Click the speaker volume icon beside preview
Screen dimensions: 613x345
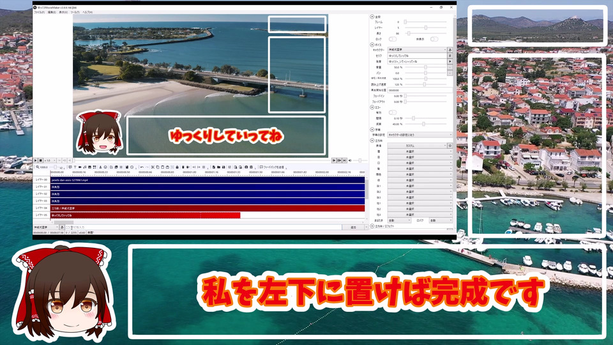click(350, 160)
